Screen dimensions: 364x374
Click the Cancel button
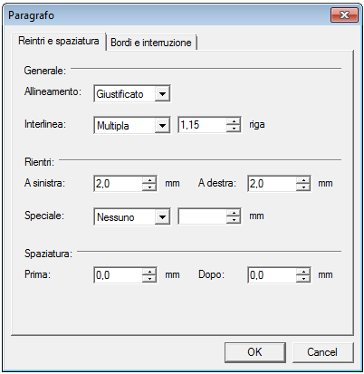tap(322, 352)
